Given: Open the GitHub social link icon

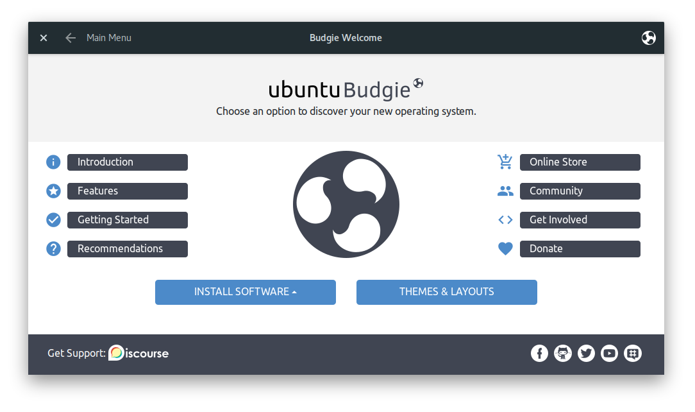Looking at the screenshot, I should coord(563,354).
